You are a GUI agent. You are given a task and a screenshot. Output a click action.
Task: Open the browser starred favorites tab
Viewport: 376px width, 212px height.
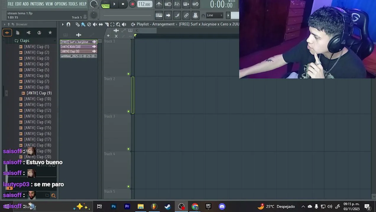click(50, 33)
